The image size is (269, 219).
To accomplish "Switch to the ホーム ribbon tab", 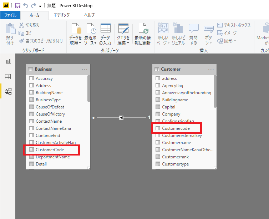I will pos(34,15).
